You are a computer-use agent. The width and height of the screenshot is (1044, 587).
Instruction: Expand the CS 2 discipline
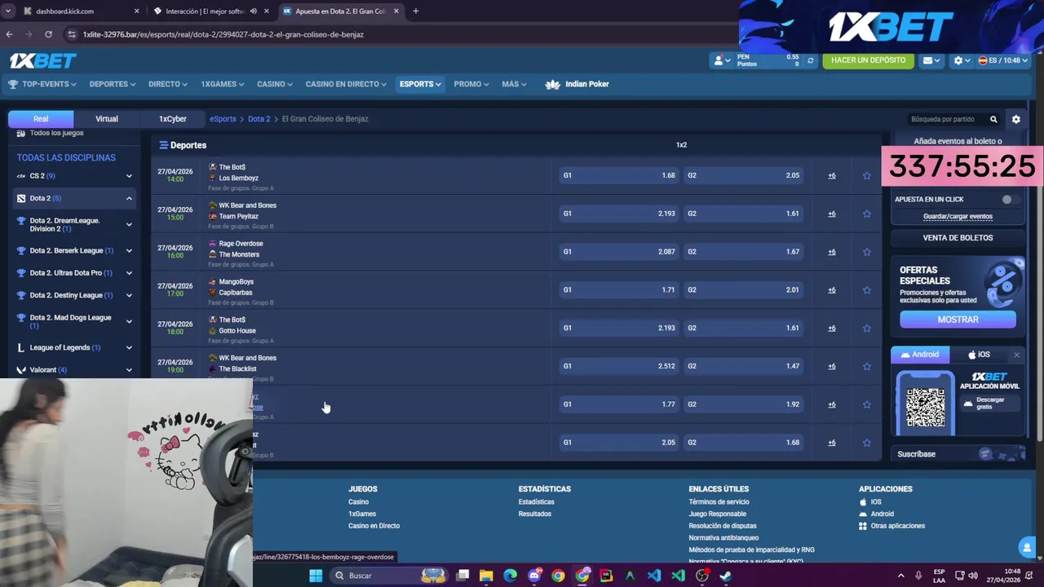[x=129, y=176]
